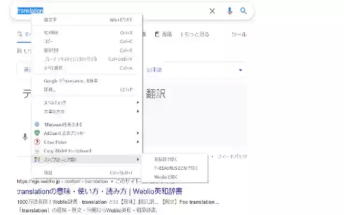Image resolution: width=344 pixels, height=215 pixels.
Task: Open the dropdown arrow beside weblio URL
Action: [x=112, y=182]
